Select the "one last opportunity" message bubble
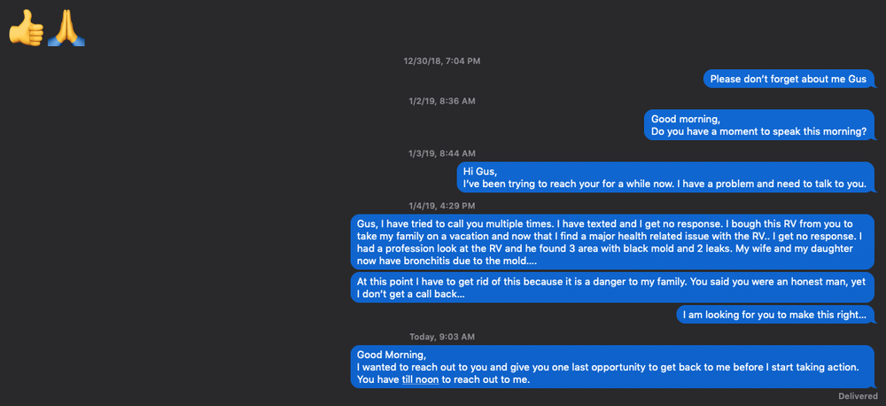The image size is (886, 406). [x=610, y=366]
